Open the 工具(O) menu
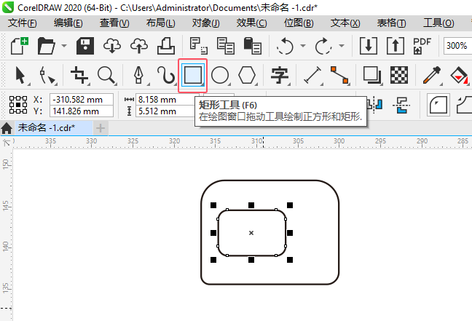 pos(438,23)
